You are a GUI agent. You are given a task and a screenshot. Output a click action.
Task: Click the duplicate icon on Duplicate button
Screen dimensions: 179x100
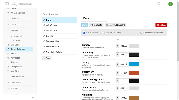[x=92, y=25]
